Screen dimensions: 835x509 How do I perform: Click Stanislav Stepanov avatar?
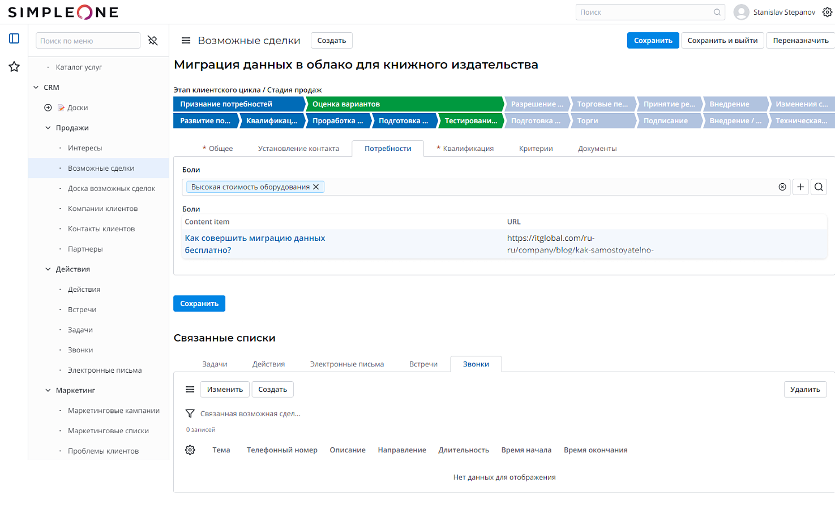click(x=741, y=12)
